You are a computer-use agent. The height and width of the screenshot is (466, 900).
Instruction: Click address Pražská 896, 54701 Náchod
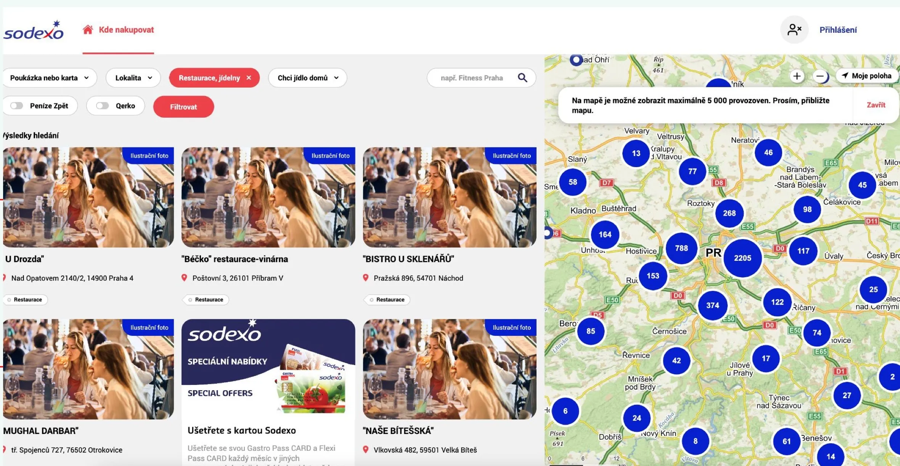click(418, 278)
